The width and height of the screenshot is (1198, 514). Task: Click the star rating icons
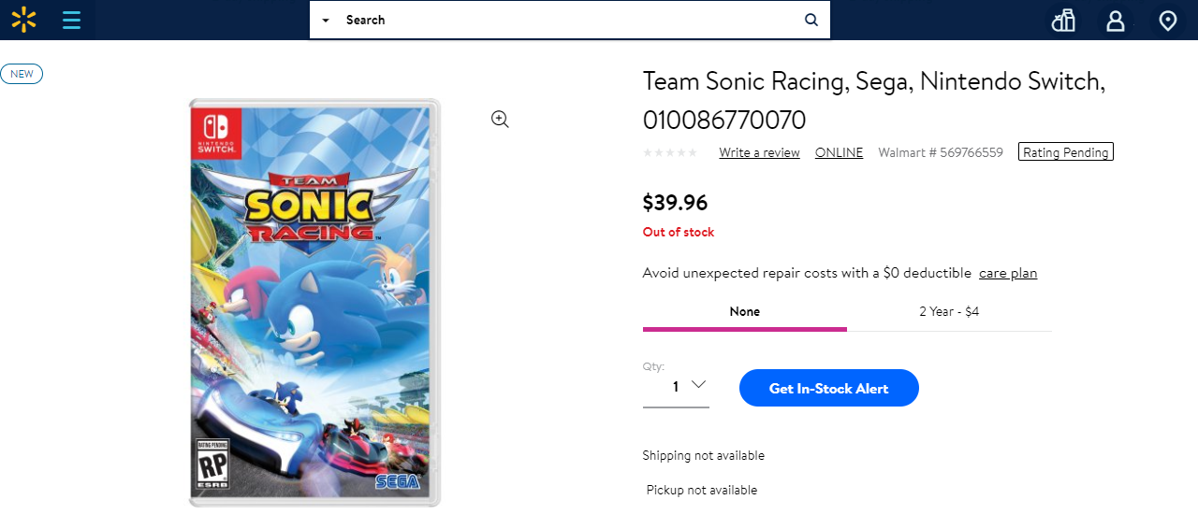click(669, 152)
